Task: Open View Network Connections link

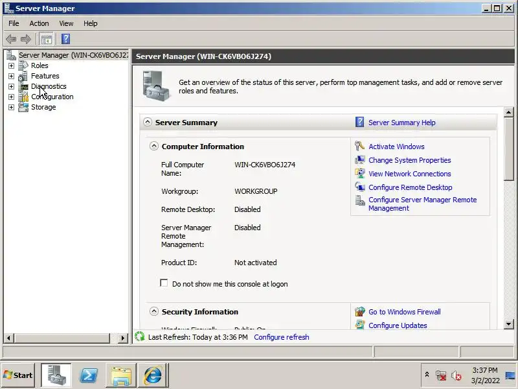Action: click(410, 174)
